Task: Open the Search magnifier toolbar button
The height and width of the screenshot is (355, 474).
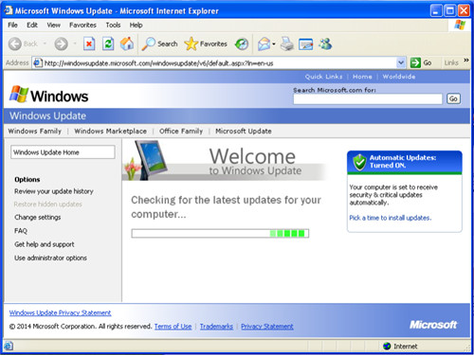Action: point(159,44)
